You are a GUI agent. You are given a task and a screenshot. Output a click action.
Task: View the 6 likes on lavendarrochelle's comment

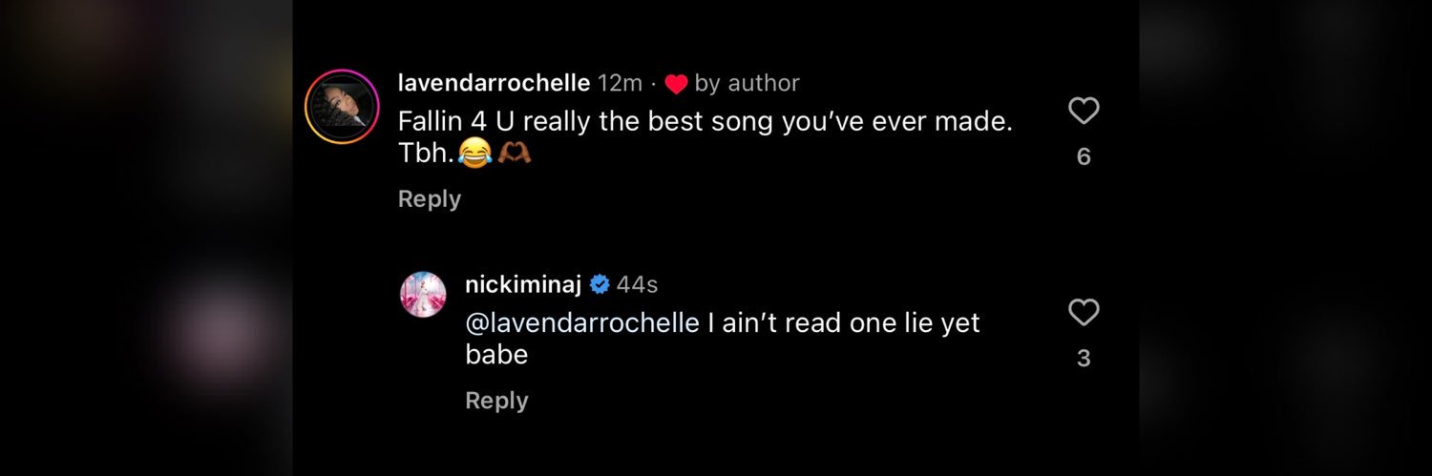1084,156
